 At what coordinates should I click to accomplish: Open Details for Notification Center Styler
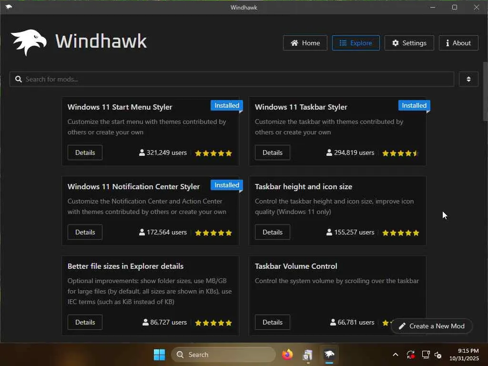click(x=85, y=232)
